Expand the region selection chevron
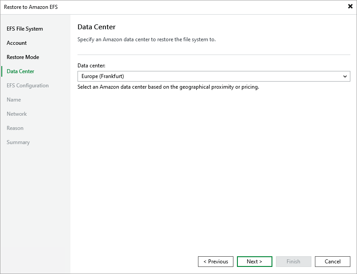The height and width of the screenshot is (274, 357). click(345, 76)
